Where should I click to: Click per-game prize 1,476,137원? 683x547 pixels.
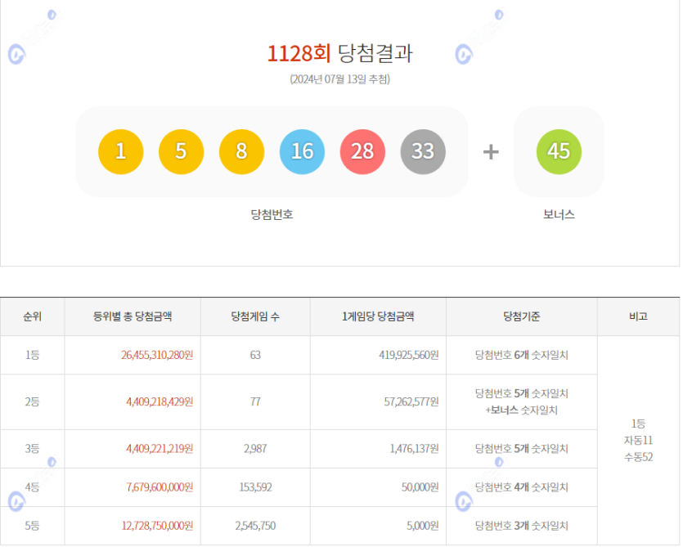click(414, 449)
